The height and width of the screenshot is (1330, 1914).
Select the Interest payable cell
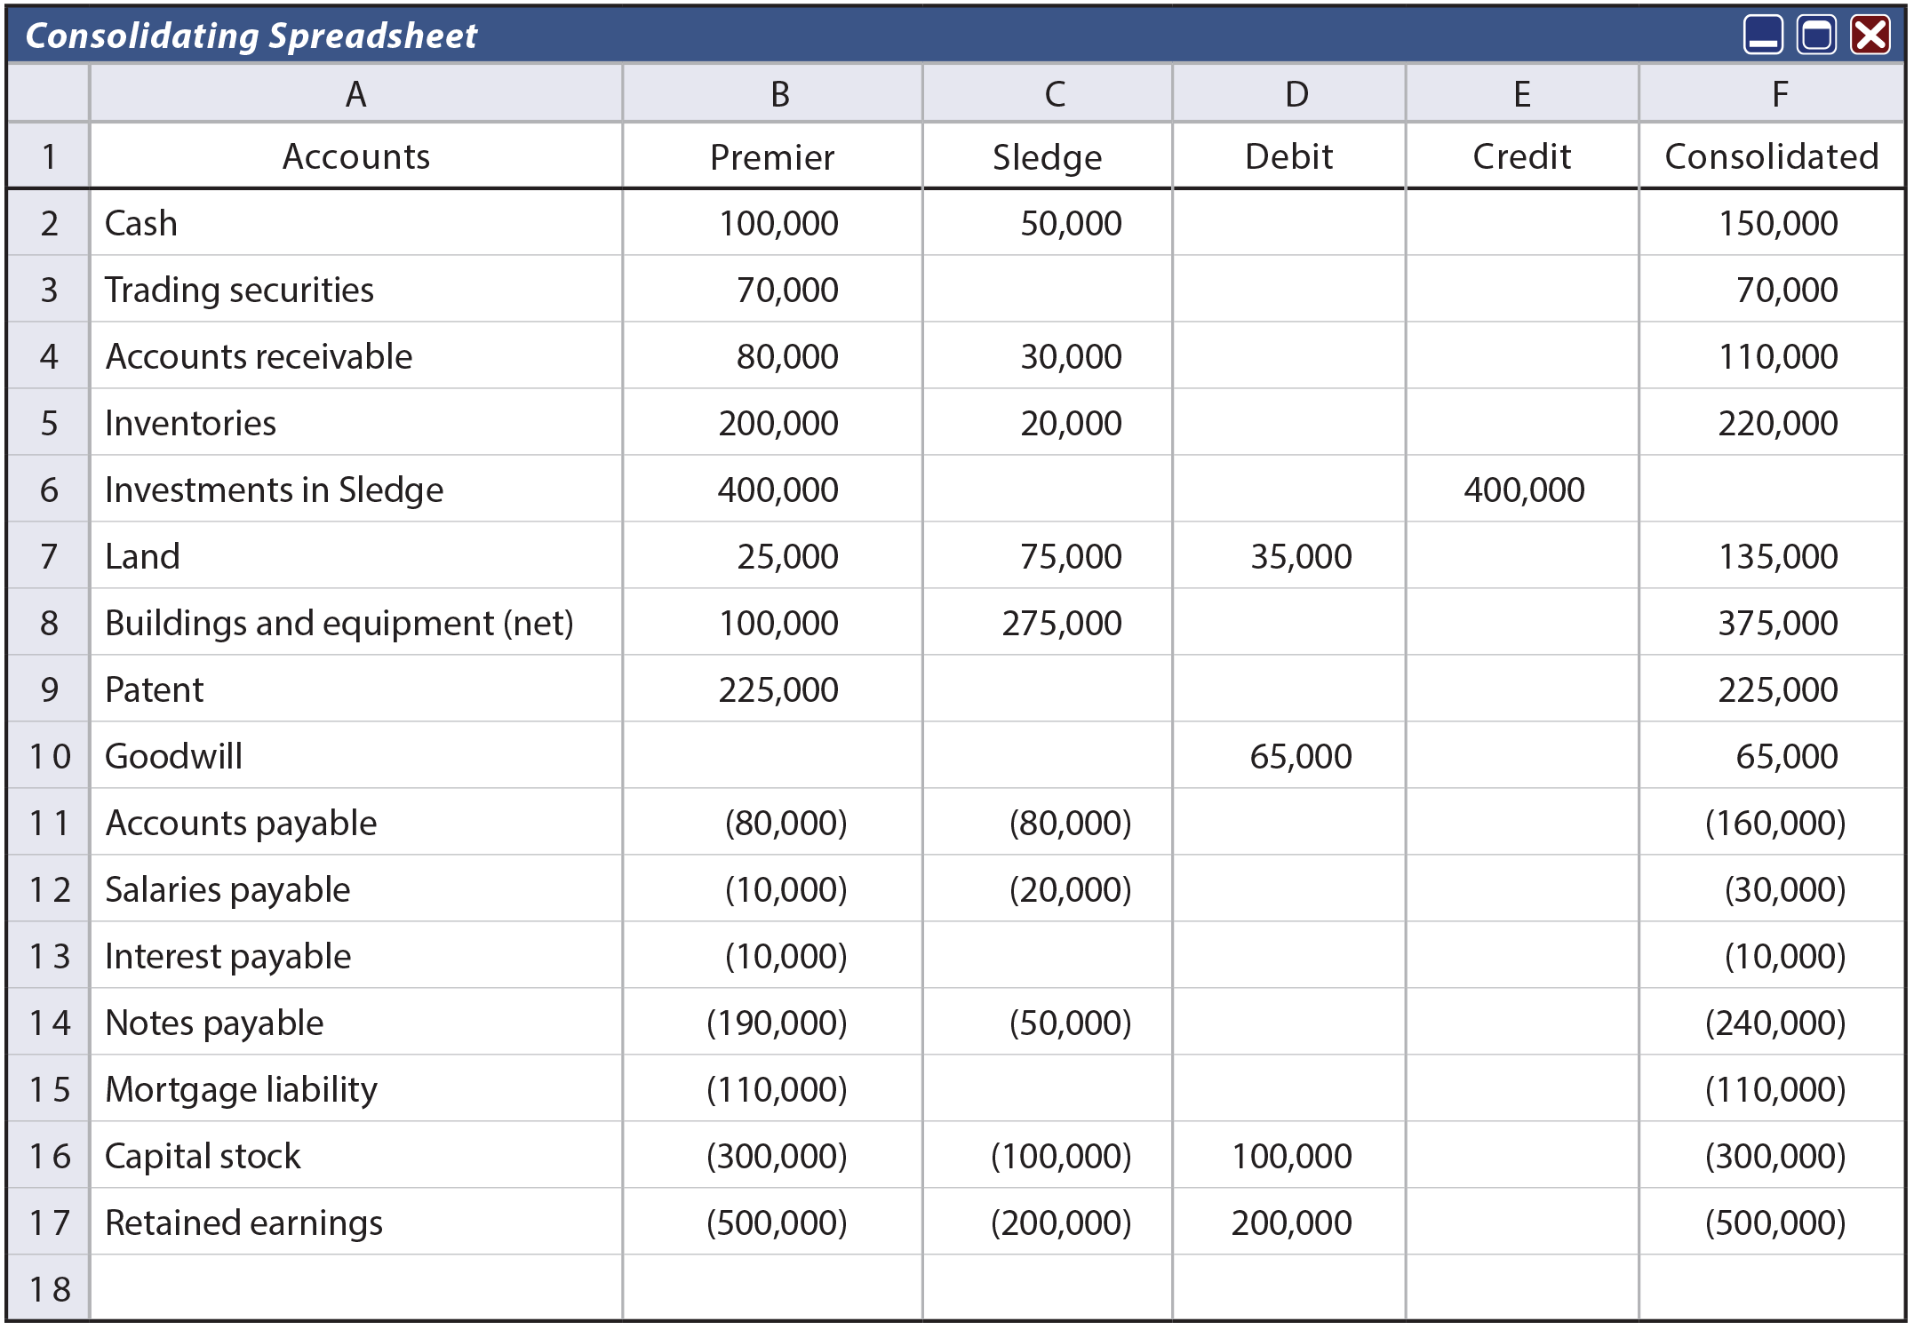(x=355, y=955)
